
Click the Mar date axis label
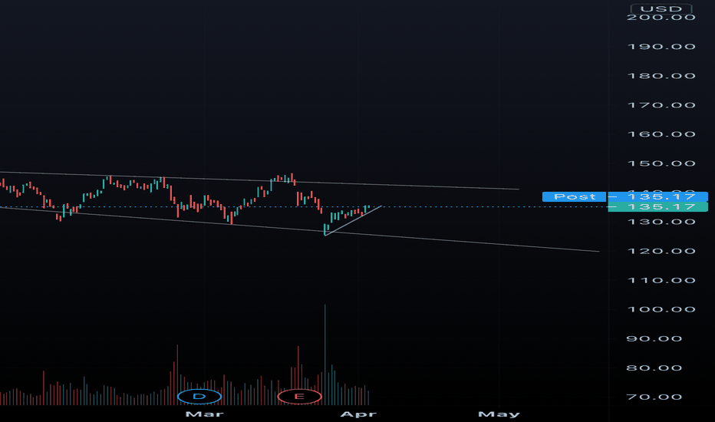point(205,414)
